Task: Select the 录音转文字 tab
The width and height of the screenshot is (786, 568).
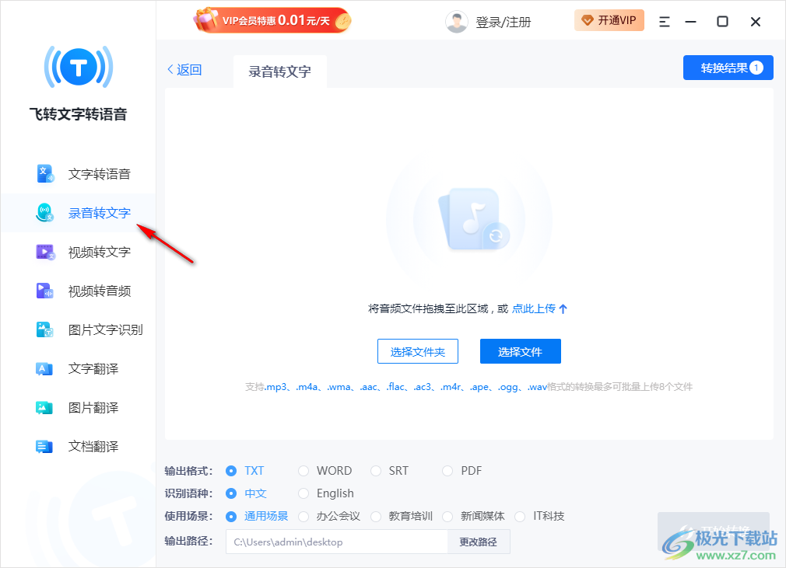Action: click(x=279, y=71)
